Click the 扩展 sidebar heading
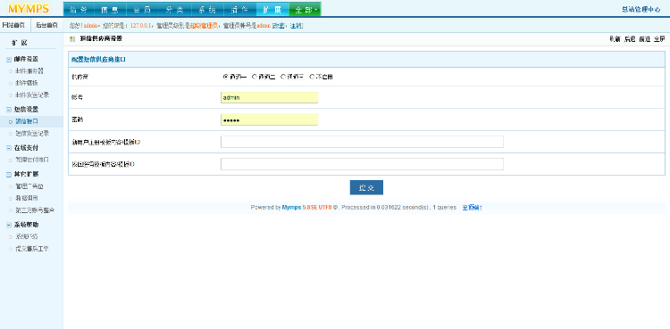The height and width of the screenshot is (329, 670). 20,43
